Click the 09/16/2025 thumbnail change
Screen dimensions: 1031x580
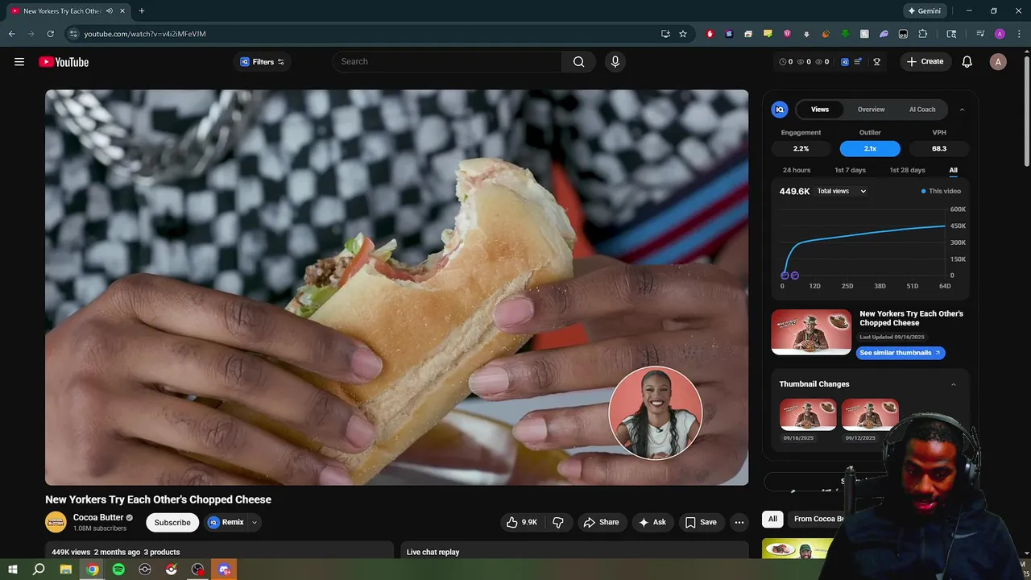pyautogui.click(x=808, y=416)
